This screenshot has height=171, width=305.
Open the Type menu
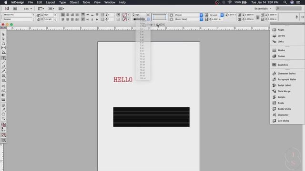point(62,2)
